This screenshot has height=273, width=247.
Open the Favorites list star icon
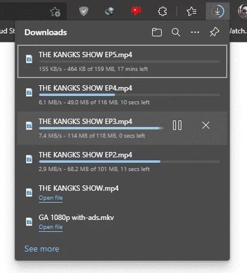pos(192,11)
